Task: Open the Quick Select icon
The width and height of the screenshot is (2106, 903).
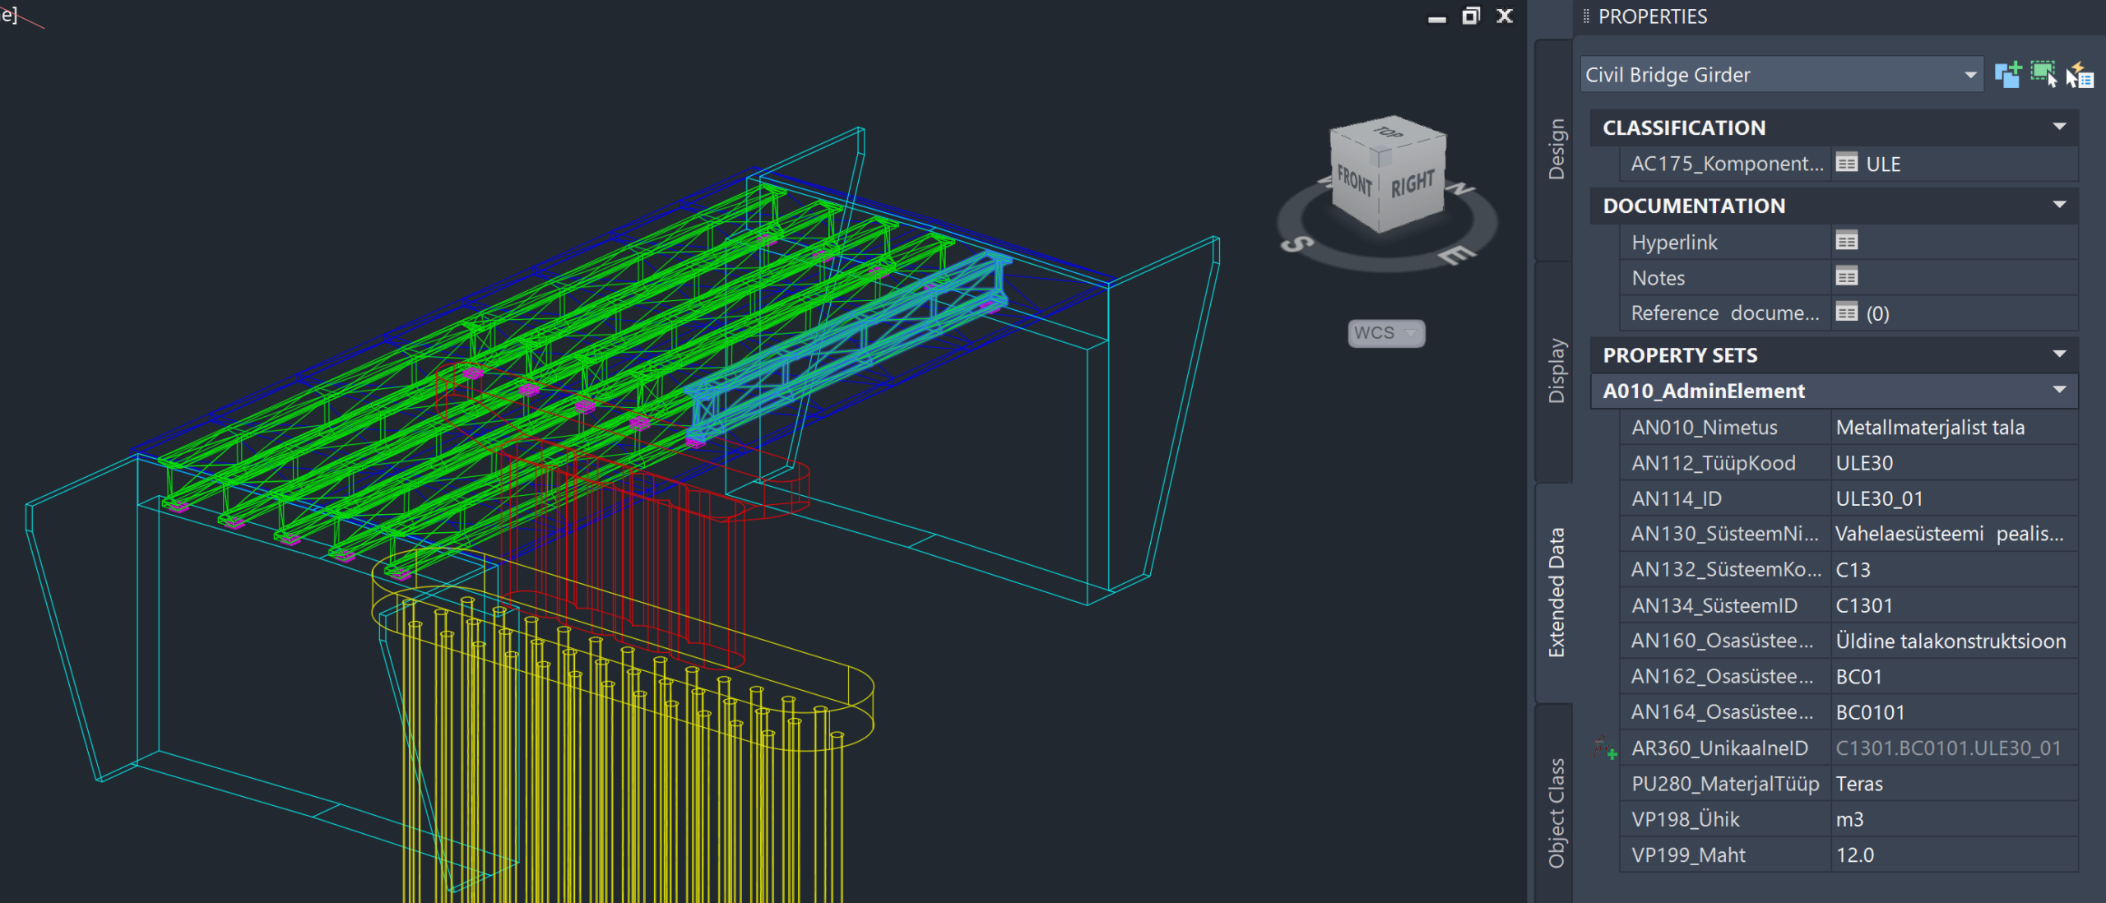Action: (x=2080, y=75)
